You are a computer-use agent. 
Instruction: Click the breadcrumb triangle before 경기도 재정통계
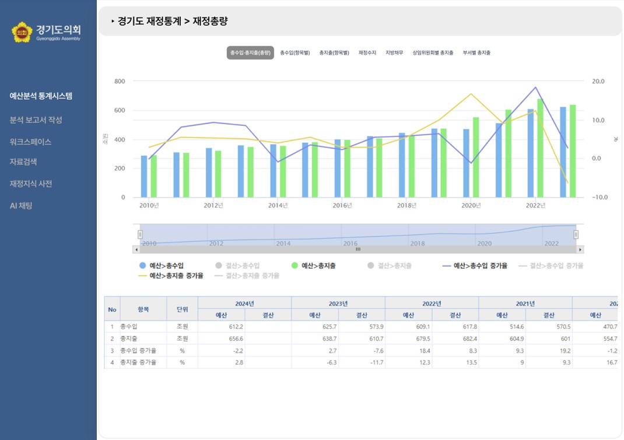pyautogui.click(x=113, y=22)
